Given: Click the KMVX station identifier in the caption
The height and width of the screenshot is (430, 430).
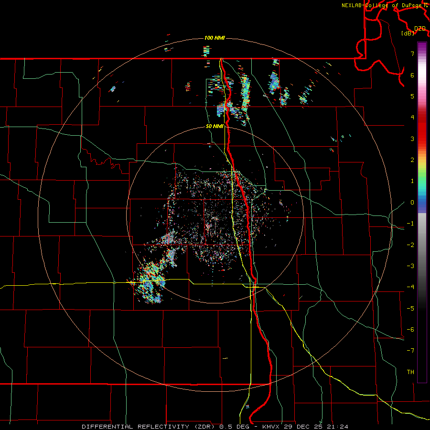Looking at the screenshot, I should click(271, 427).
